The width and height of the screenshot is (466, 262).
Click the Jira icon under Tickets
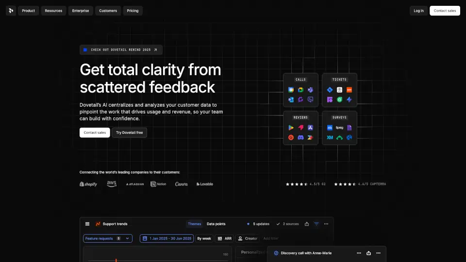point(330,90)
